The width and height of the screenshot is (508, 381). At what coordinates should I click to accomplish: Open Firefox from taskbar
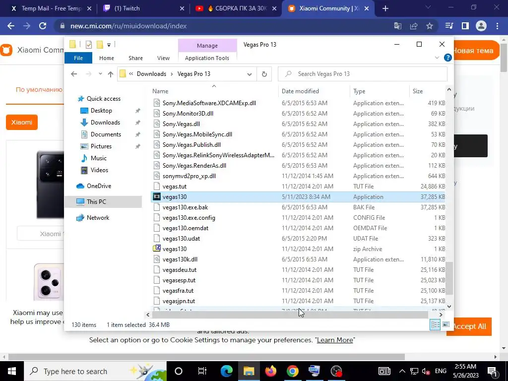click(x=270, y=371)
